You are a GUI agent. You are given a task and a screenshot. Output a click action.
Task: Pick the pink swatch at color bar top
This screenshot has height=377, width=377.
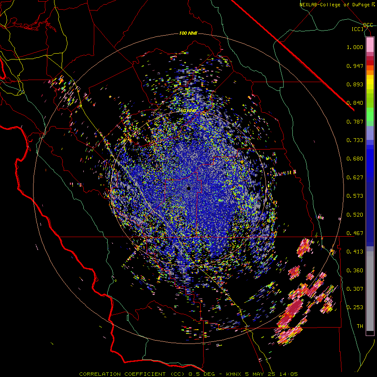pyautogui.click(x=370, y=44)
